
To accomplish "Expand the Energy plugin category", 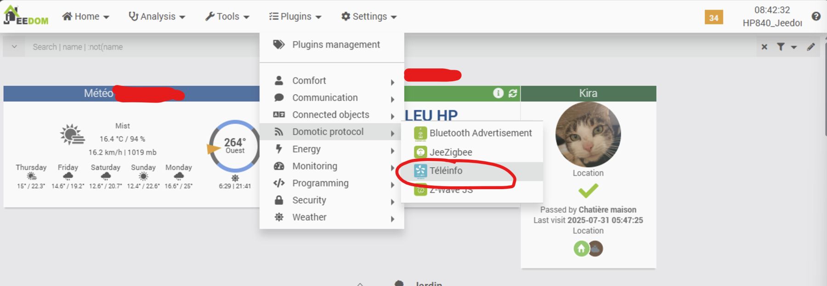I will click(306, 149).
